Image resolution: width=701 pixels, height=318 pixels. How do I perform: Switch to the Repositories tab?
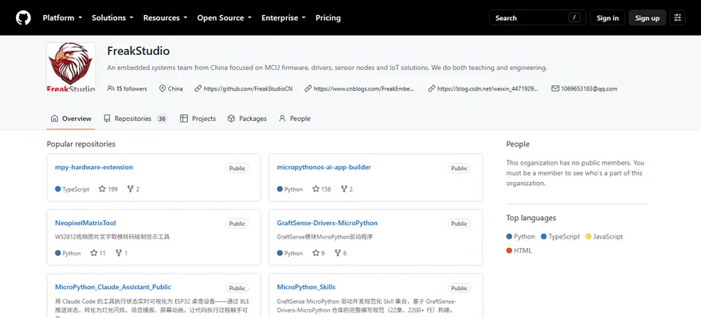click(x=135, y=118)
